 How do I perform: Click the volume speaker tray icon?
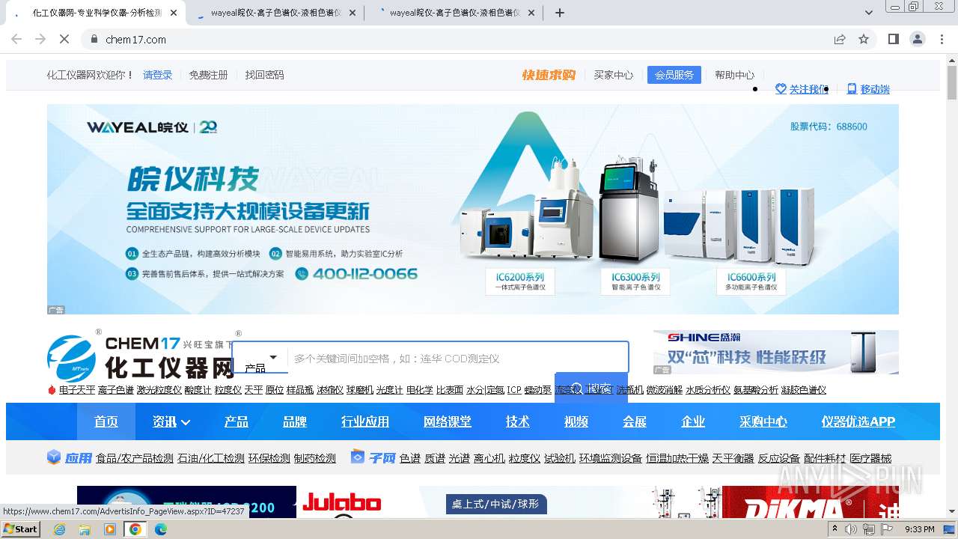pyautogui.click(x=851, y=529)
